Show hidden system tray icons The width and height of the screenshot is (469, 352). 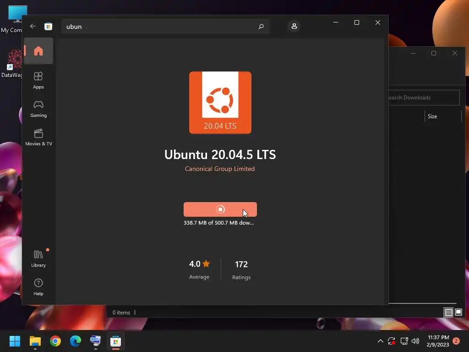click(381, 341)
